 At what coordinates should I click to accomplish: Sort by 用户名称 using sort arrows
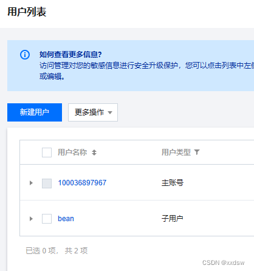tap(94, 153)
